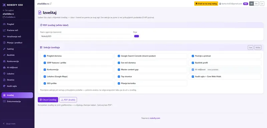Click the Sekcije izveštaja list icon
The image size is (267, 128).
tap(41, 47)
